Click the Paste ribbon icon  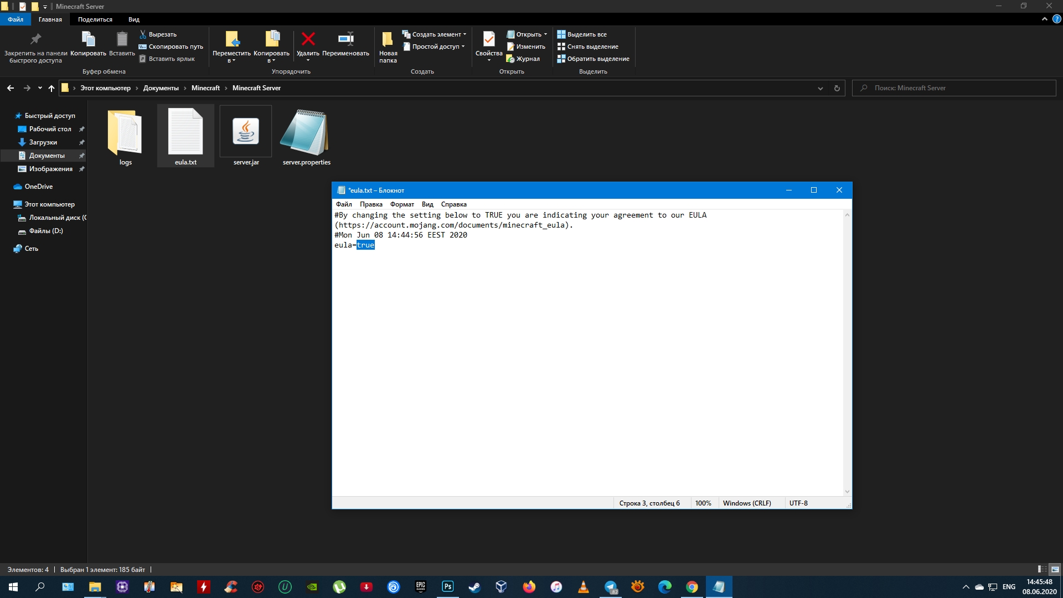coord(122,39)
